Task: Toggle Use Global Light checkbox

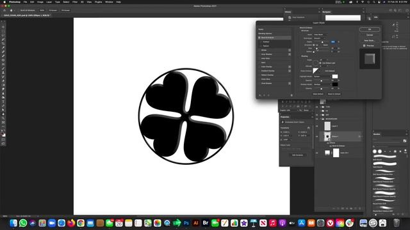Action: [320, 63]
